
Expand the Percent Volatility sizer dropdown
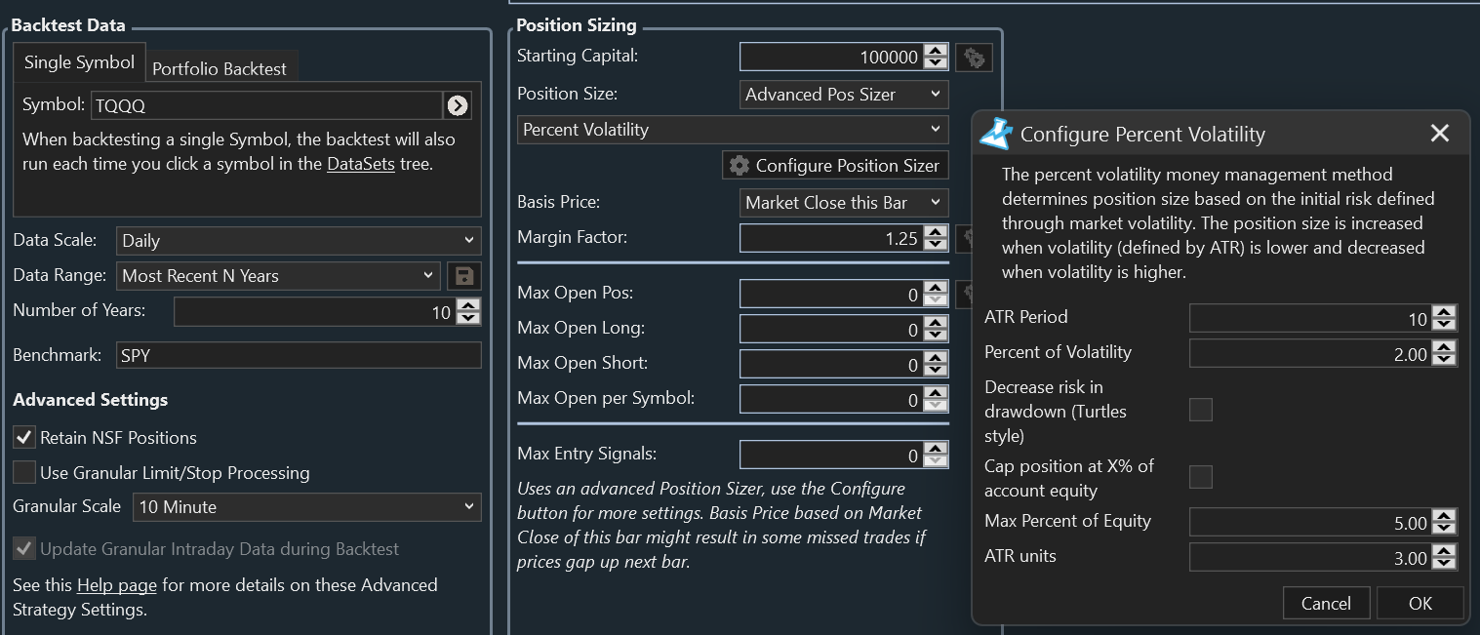coord(732,130)
